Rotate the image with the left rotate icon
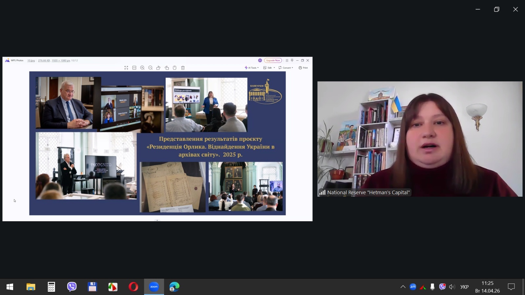Screen dimensions: 525x295 (158, 68)
